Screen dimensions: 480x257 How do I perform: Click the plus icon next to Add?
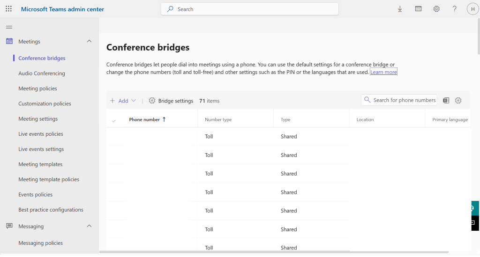112,101
